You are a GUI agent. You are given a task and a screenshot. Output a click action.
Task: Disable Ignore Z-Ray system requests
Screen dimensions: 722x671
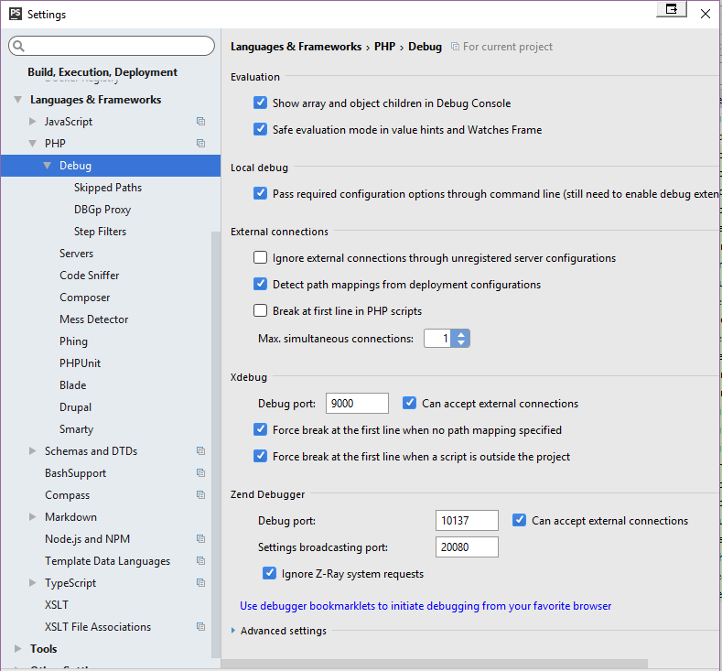pyautogui.click(x=270, y=574)
